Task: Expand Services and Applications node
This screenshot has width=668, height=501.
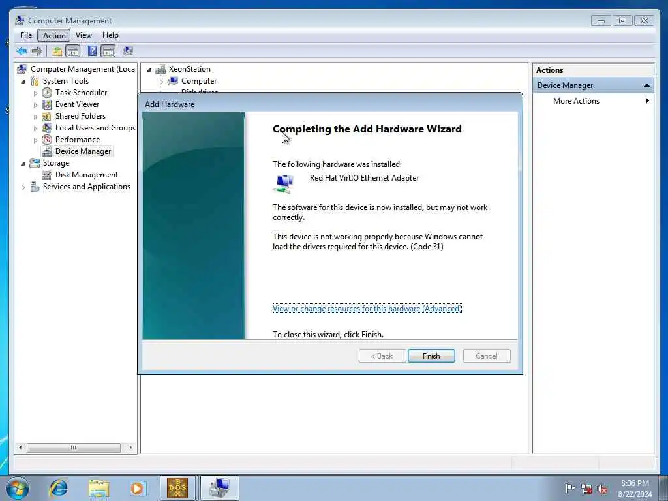Action: point(23,187)
